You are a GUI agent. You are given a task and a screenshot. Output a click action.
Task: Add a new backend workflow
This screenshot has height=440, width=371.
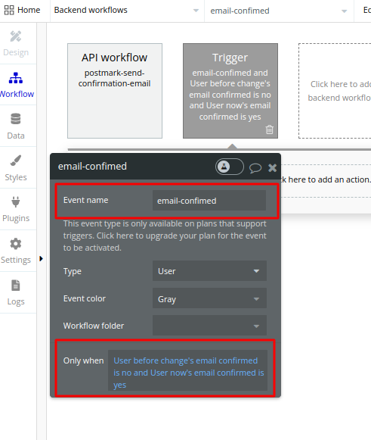pos(335,91)
